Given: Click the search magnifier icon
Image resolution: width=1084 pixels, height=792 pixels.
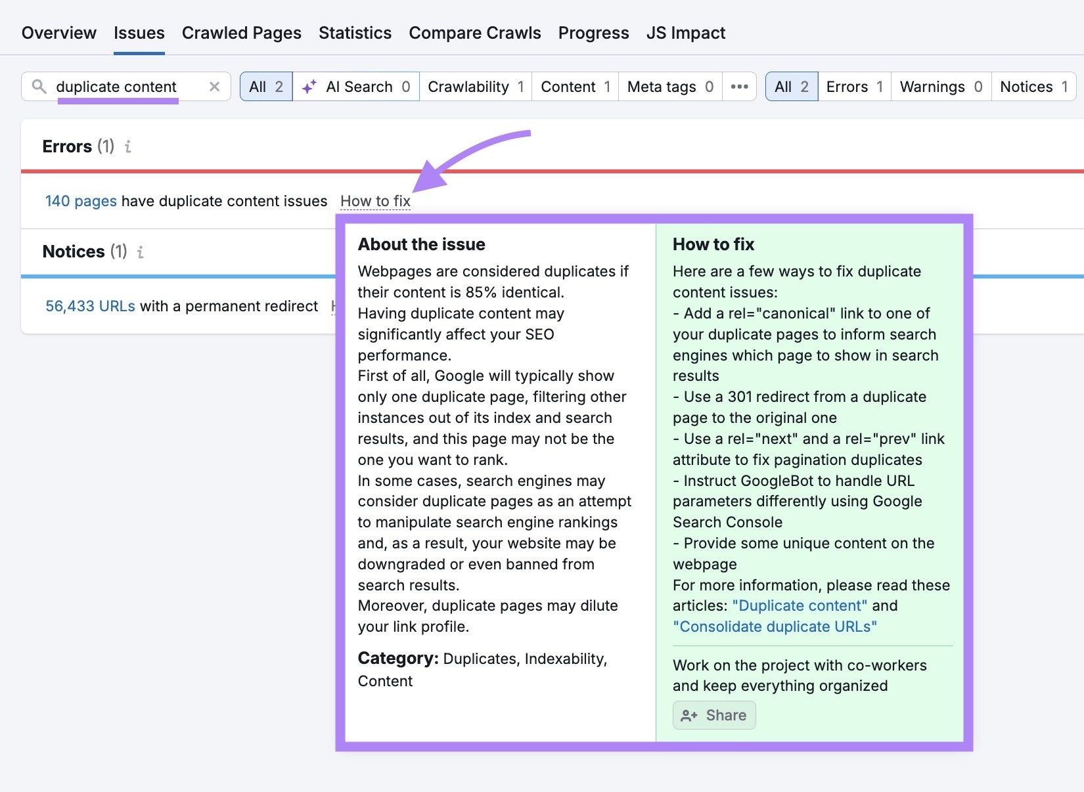Looking at the screenshot, I should coord(39,86).
